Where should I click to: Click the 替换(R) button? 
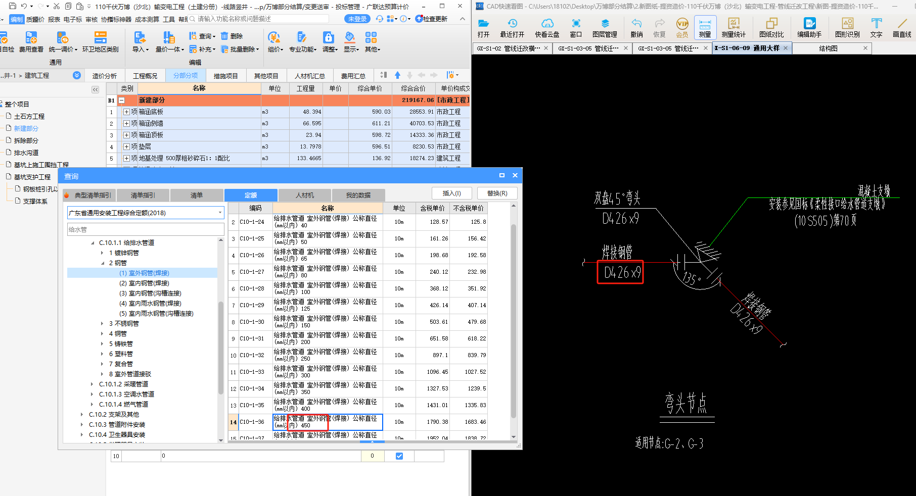tap(497, 193)
